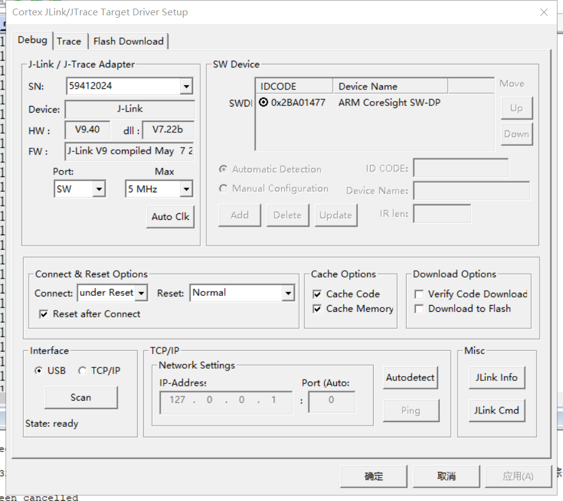Select Manual Configuration radio option
563x501 pixels.
click(224, 189)
